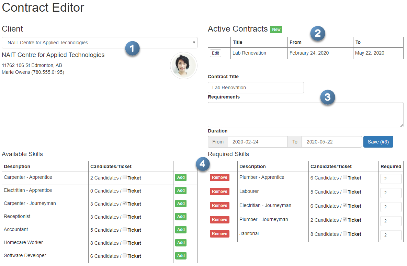The width and height of the screenshot is (407, 266).
Task: Click the Requirements text area
Action: (306, 114)
